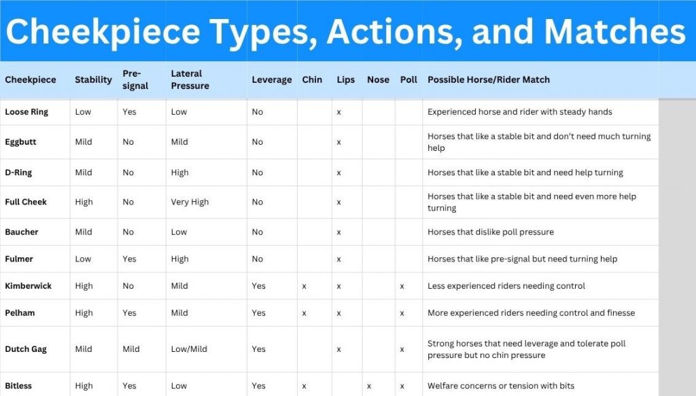Select the Full Cheek row label

tap(26, 202)
